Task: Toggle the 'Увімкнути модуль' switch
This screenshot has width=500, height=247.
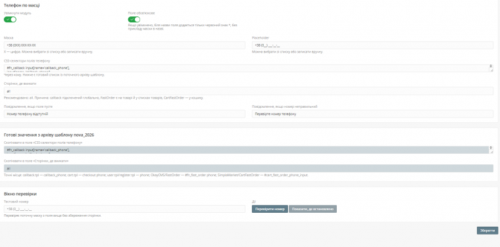Action: [x=10, y=20]
